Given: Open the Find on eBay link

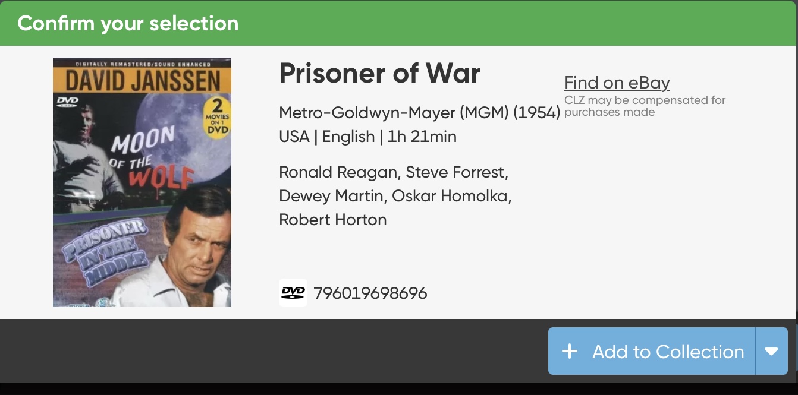Looking at the screenshot, I should pyautogui.click(x=617, y=83).
